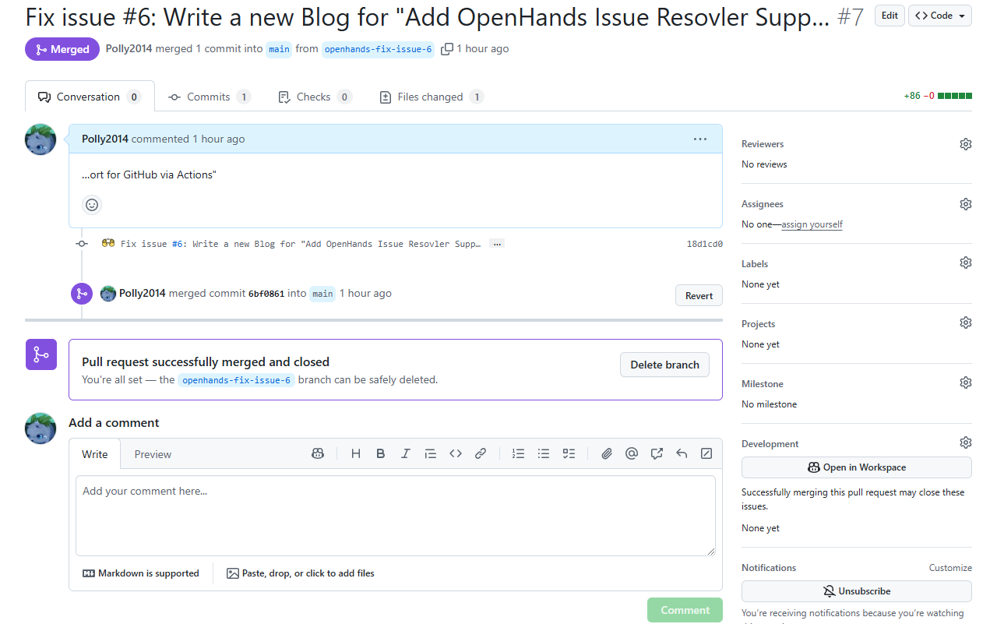Click the assign yourself link
Screen dimensions: 997x624
click(x=812, y=224)
